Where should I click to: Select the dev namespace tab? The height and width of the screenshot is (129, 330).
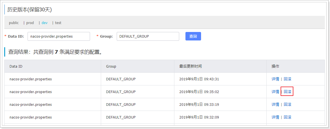[45, 23]
